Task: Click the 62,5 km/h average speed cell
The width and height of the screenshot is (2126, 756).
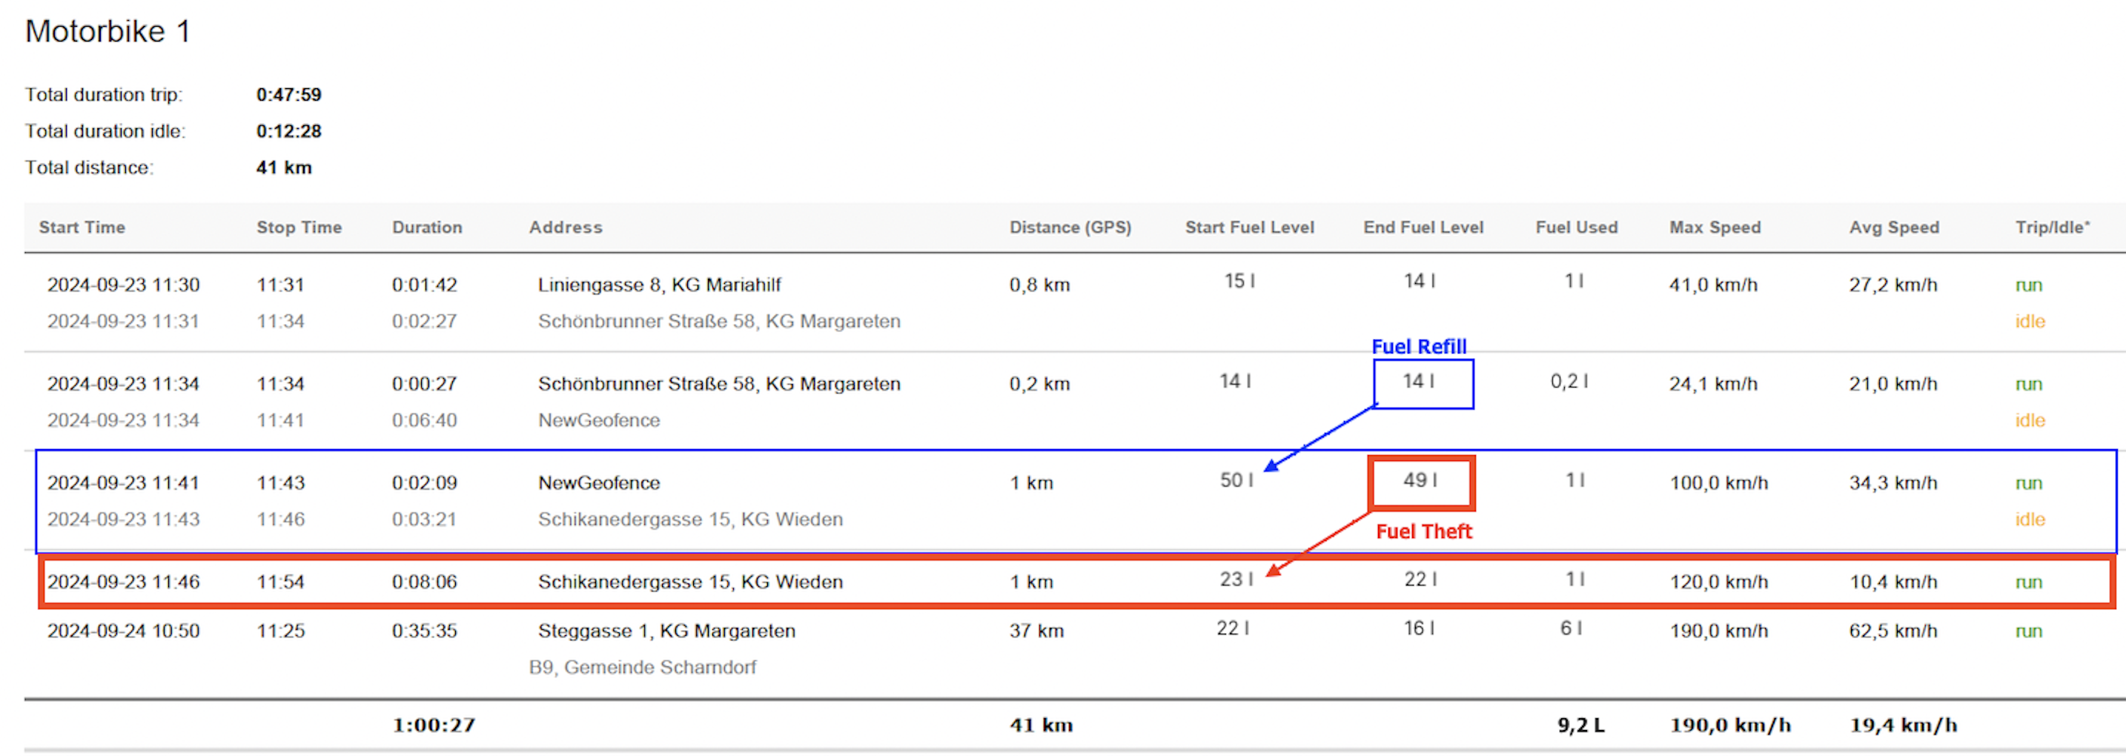Action: (1893, 631)
